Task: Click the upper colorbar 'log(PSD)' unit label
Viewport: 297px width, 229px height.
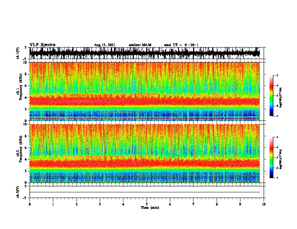Action: [x=280, y=98]
